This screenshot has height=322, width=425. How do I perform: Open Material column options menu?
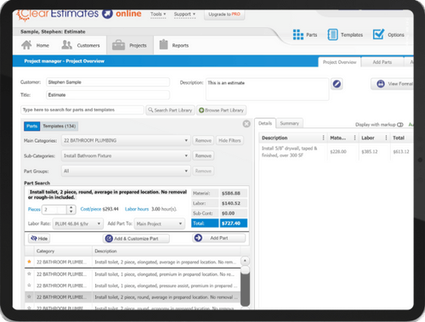coord(354,138)
